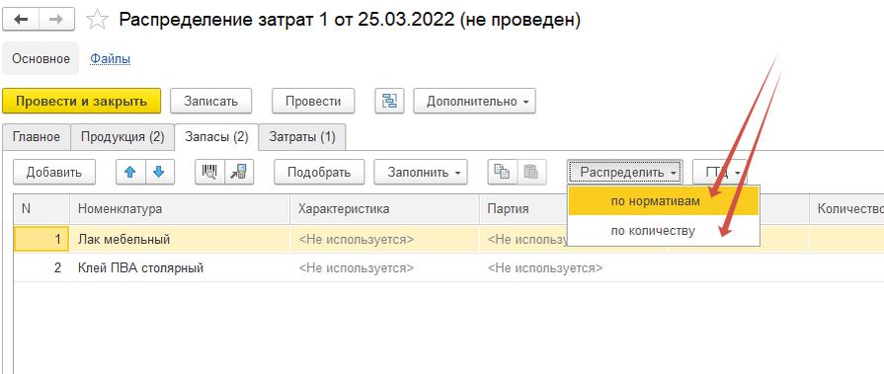Choose "по нормативам" menu entry
The image size is (884, 374).
pyautogui.click(x=664, y=201)
